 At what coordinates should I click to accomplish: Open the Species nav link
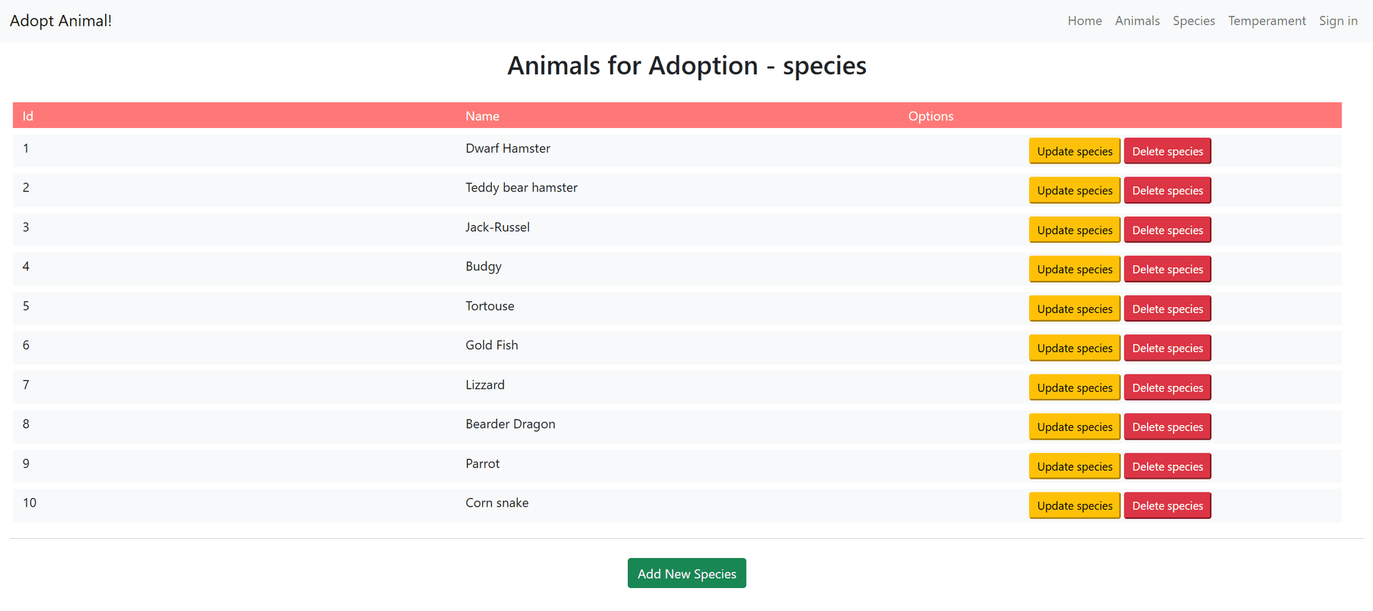point(1194,21)
